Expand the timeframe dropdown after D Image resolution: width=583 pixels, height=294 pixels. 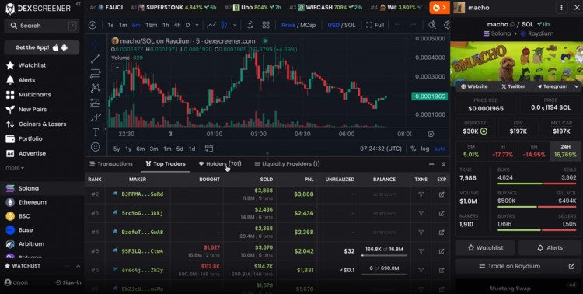[x=197, y=25]
